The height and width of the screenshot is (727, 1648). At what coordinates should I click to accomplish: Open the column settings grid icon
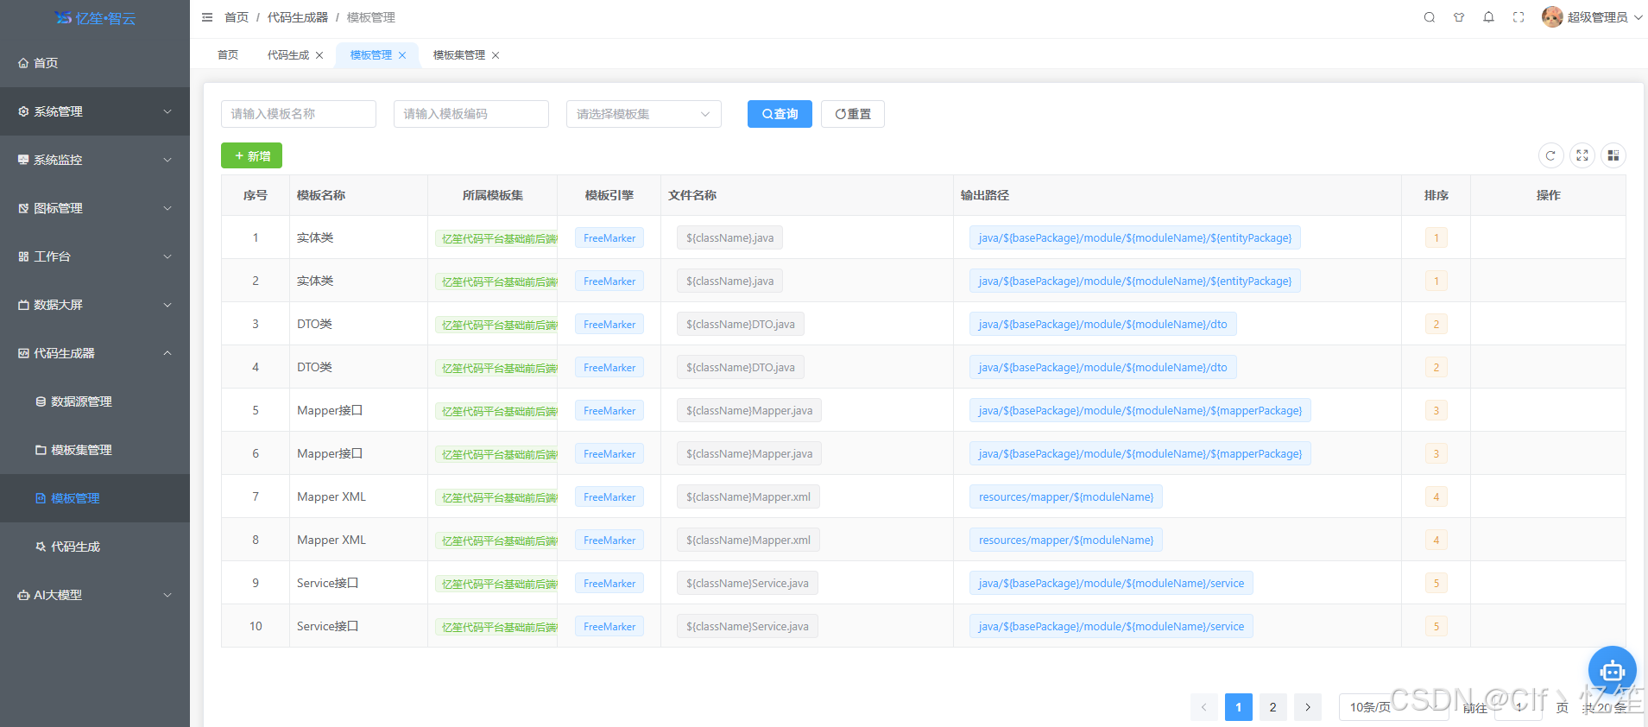(1613, 155)
